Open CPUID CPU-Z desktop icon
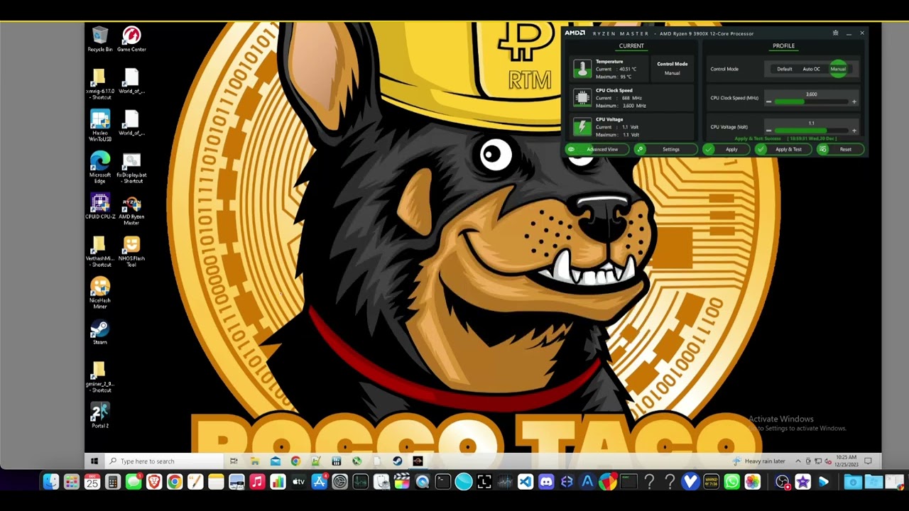909x511 pixels. point(100,207)
